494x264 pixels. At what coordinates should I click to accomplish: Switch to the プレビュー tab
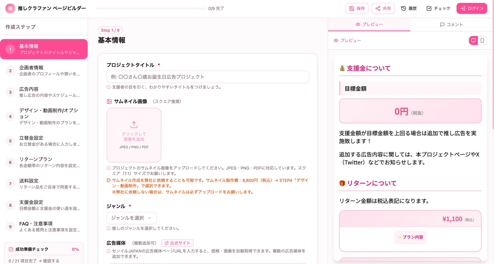tap(369, 25)
